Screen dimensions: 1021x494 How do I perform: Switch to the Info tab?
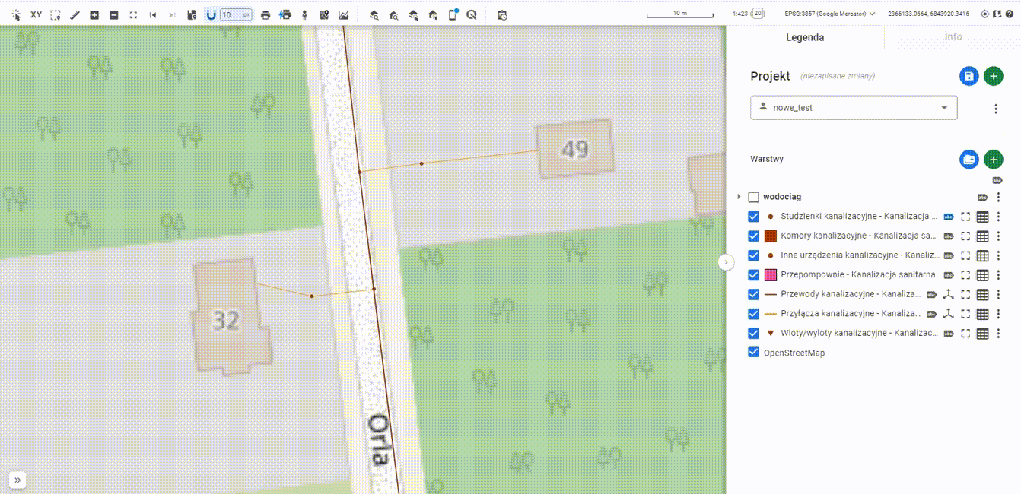(x=953, y=37)
